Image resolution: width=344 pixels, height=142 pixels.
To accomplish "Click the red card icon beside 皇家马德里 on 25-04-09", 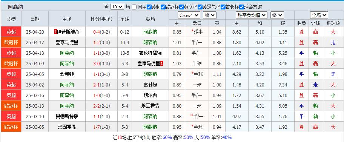I will 162,63.
